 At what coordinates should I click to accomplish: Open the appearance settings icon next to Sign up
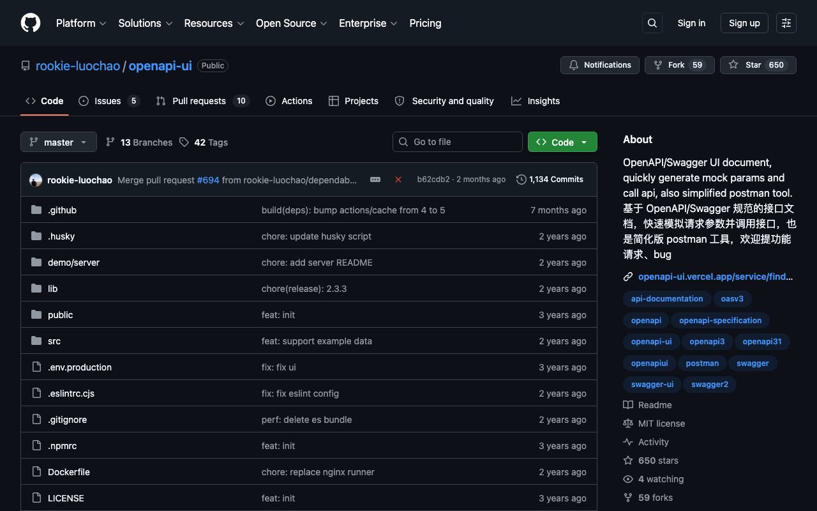786,23
